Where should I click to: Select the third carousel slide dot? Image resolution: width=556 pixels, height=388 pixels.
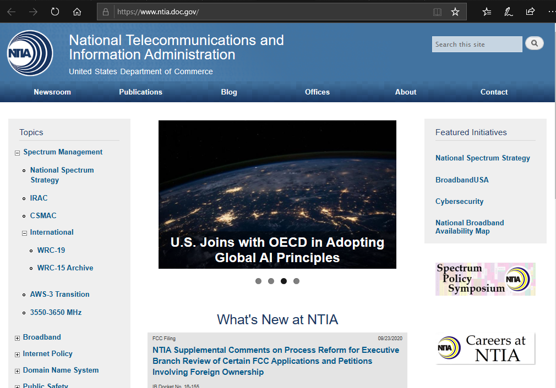284,281
